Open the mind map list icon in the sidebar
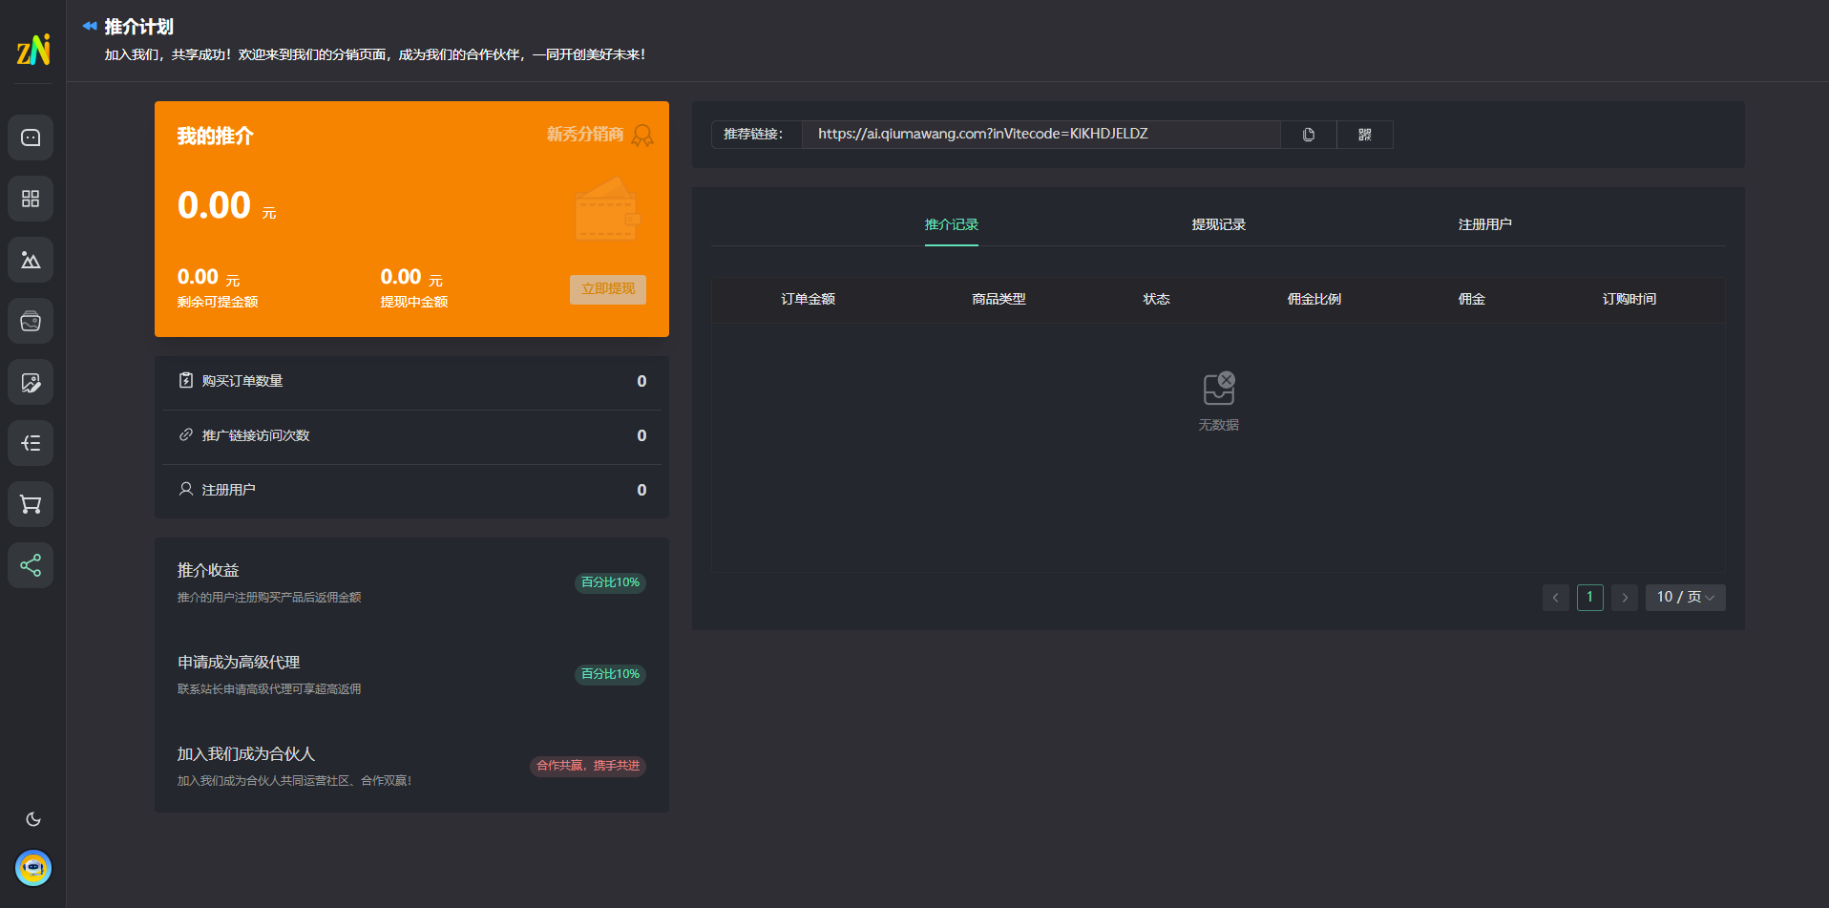The width and height of the screenshot is (1829, 908). (31, 443)
